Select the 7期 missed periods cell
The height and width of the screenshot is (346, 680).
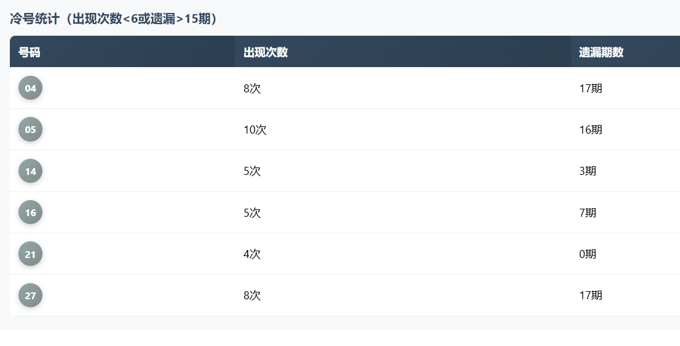point(587,213)
